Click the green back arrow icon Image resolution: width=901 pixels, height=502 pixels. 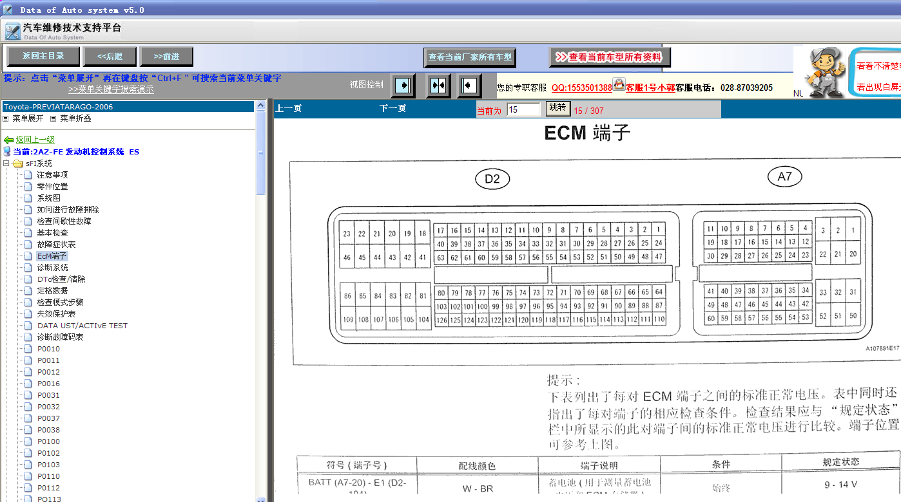coord(8,140)
